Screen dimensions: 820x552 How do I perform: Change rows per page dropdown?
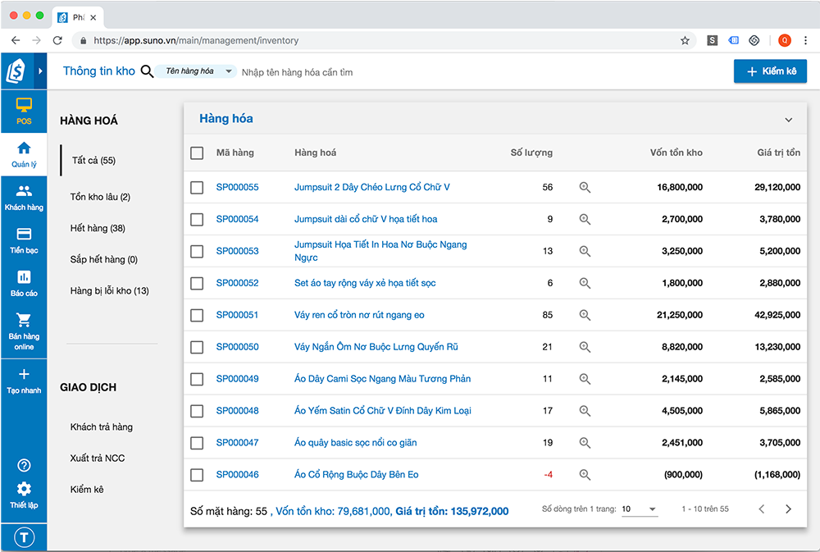tap(639, 509)
